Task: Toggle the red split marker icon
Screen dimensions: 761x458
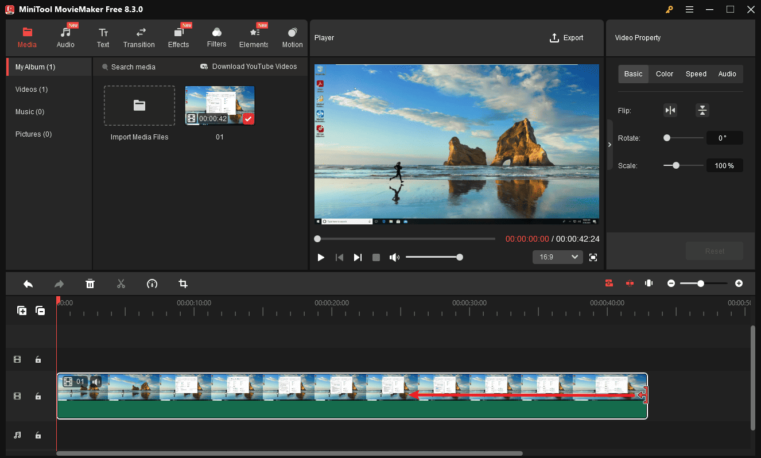Action: click(x=630, y=283)
